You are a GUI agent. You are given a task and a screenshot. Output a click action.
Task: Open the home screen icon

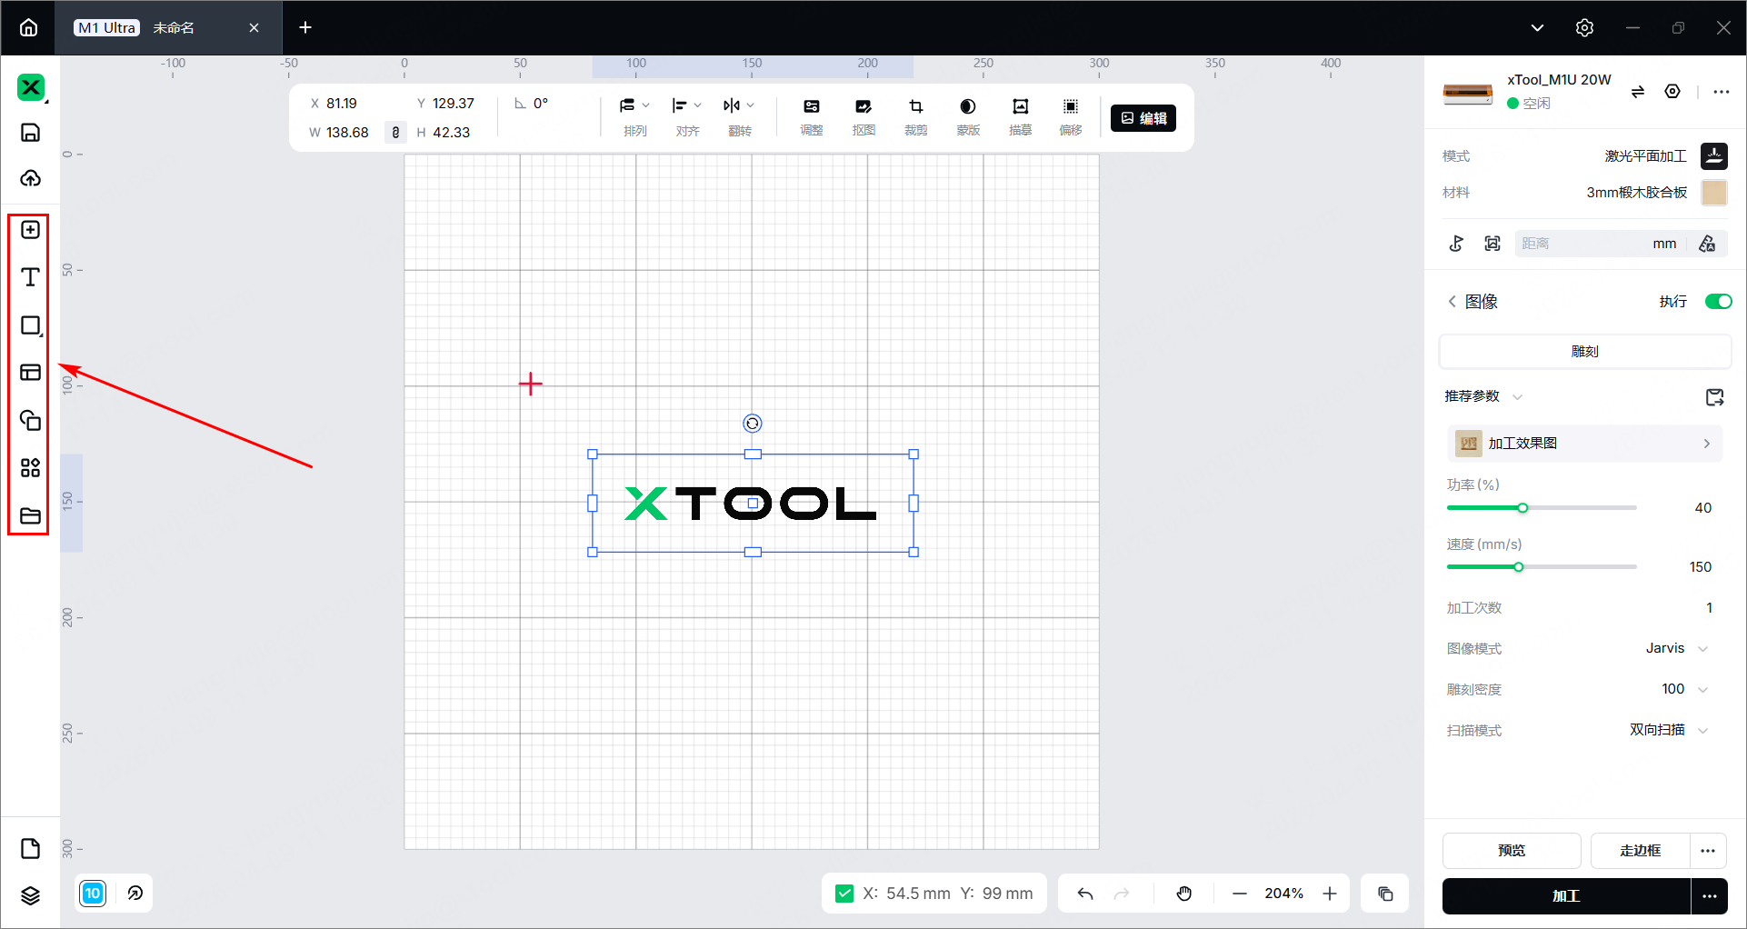tap(28, 27)
